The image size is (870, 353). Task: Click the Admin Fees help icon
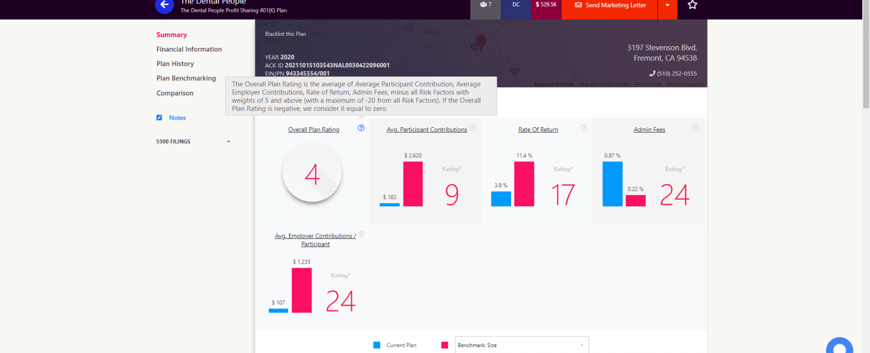click(695, 128)
